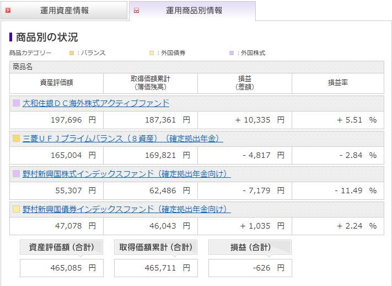
Task: Select the total 465,711 円 value
Action: (x=168, y=268)
